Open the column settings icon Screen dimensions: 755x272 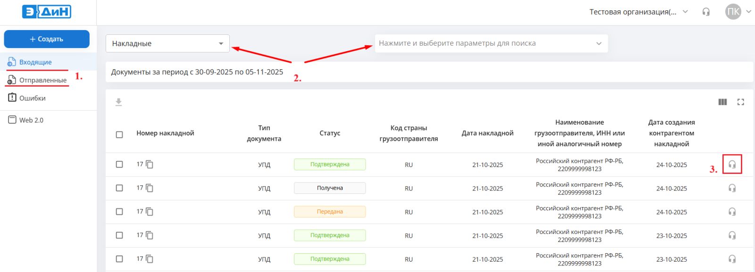click(x=722, y=102)
